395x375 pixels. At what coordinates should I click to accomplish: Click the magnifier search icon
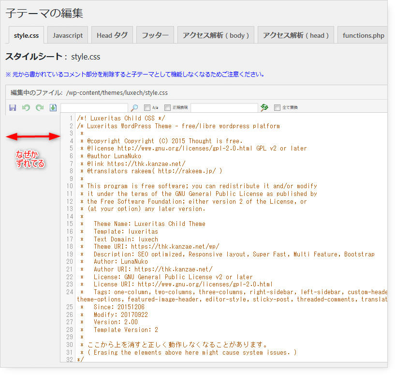point(135,107)
